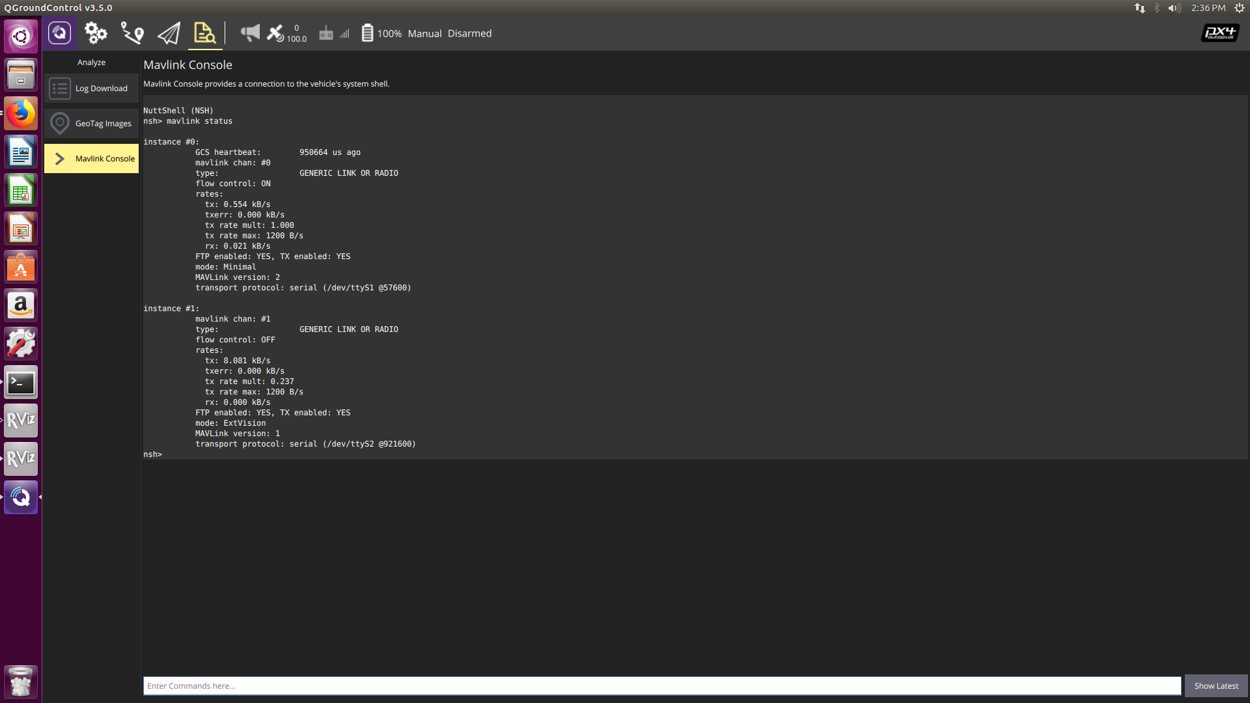
Task: Check GPS status satellite icon
Action: click(x=276, y=33)
